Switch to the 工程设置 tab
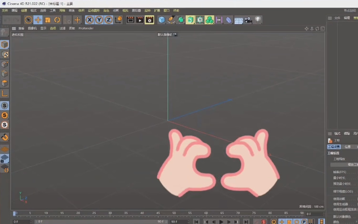This screenshot has height=224, width=358. [x=334, y=147]
